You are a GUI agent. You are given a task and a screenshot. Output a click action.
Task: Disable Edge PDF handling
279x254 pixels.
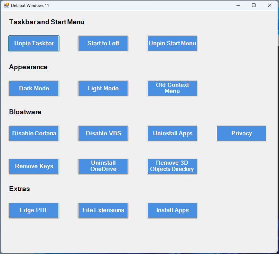point(34,210)
